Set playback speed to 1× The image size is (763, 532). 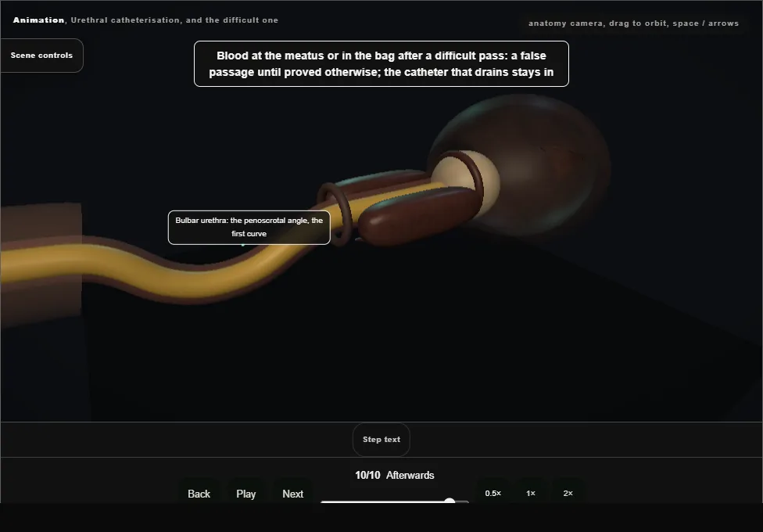point(530,493)
